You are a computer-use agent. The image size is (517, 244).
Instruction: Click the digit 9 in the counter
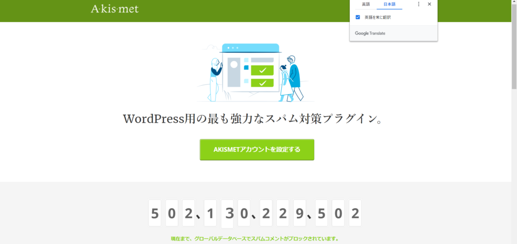(299, 213)
